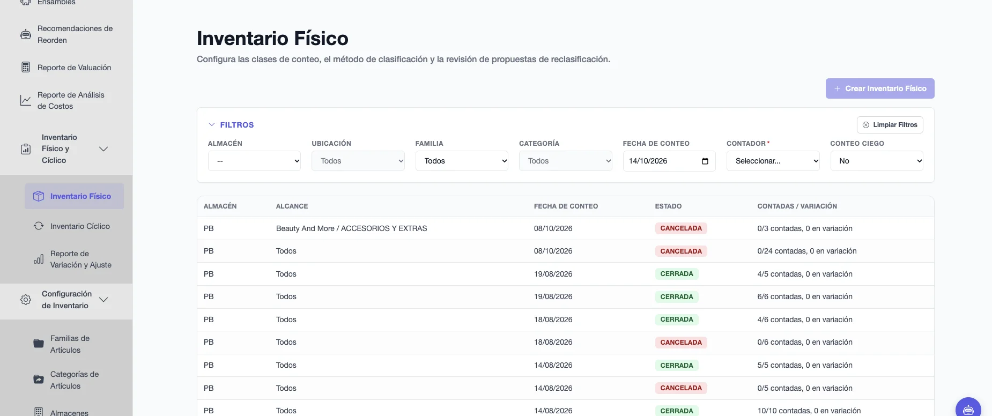Click the '10/10 contadas, 0 en variación' cell

809,411
